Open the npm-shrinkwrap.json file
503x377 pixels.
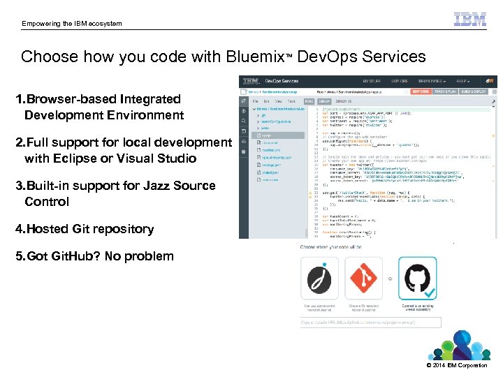click(277, 157)
